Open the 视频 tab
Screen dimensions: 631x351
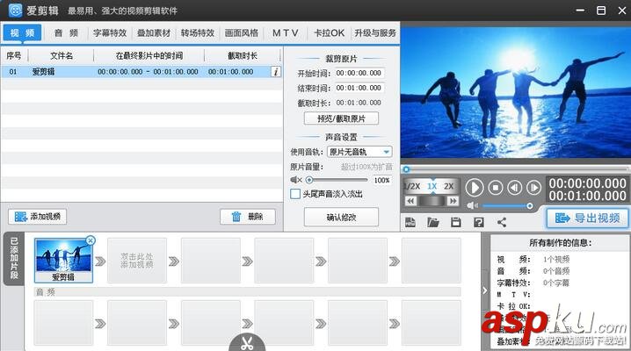coord(23,33)
